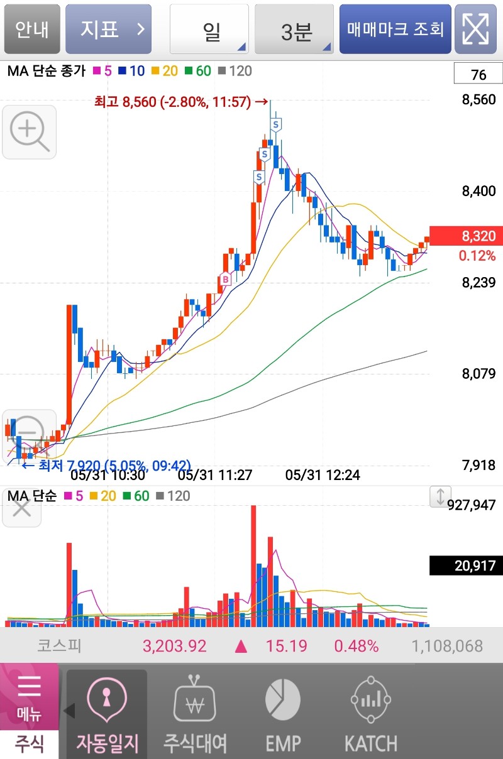This screenshot has height=759, width=503.
Task: Tap the 05/31 11:27 time label
Action: (215, 475)
